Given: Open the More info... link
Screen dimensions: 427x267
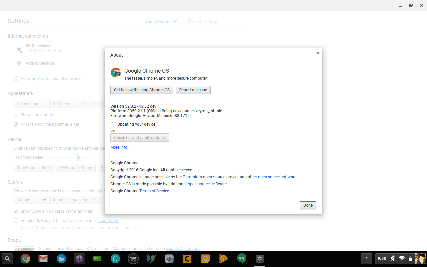Looking at the screenshot, I should click(x=120, y=147).
